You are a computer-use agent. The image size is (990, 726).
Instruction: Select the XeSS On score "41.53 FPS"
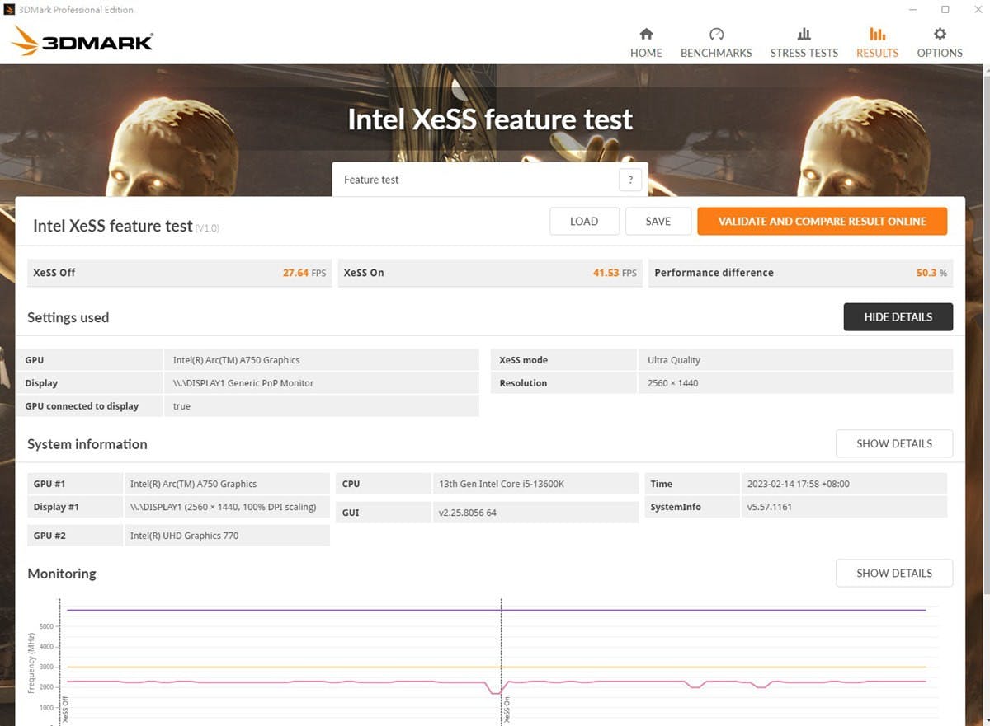(x=615, y=273)
